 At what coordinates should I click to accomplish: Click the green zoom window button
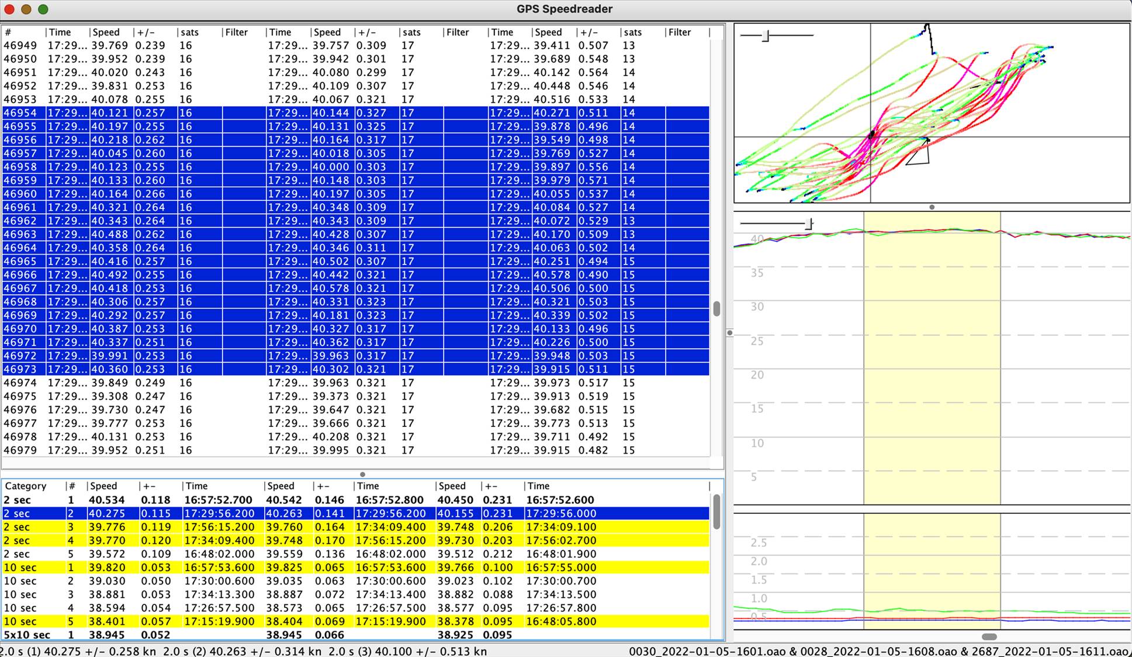43,9
